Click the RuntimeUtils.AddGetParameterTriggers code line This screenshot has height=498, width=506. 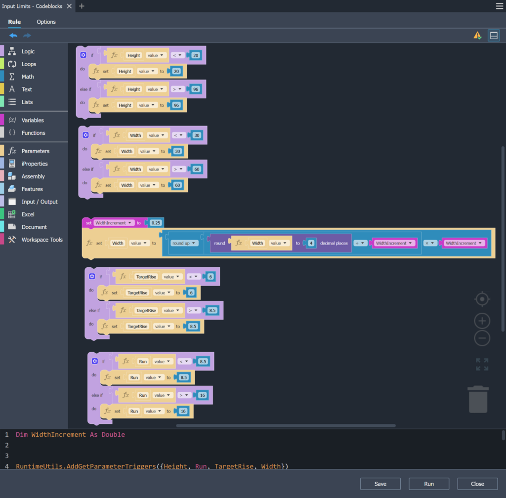[152, 466]
